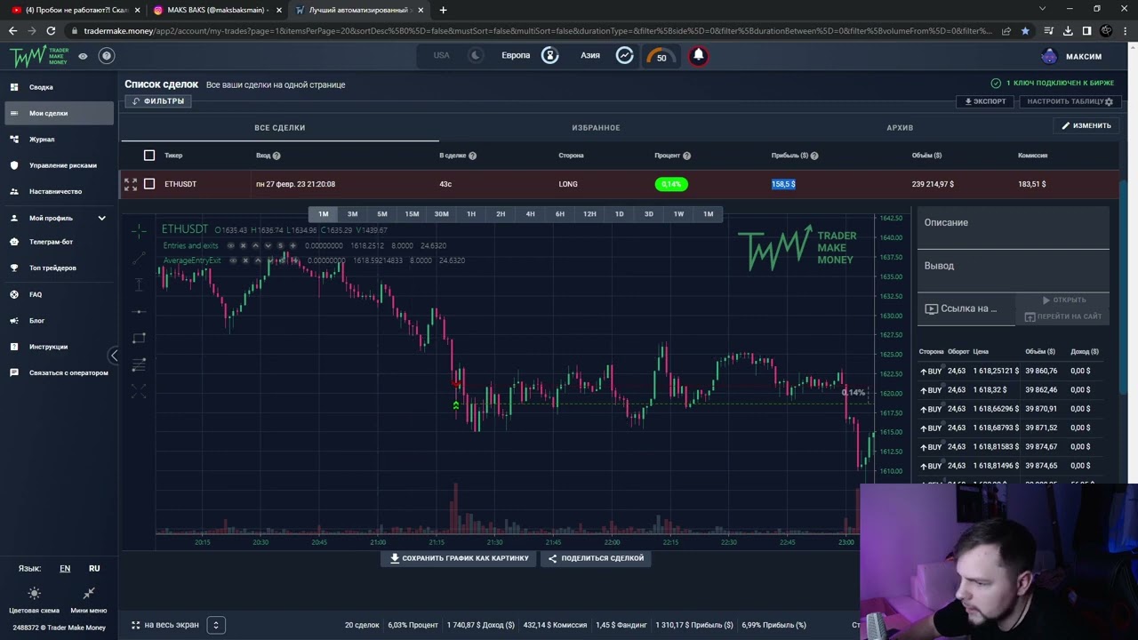Switch language to EN
This screenshot has height=640, width=1138.
click(65, 568)
